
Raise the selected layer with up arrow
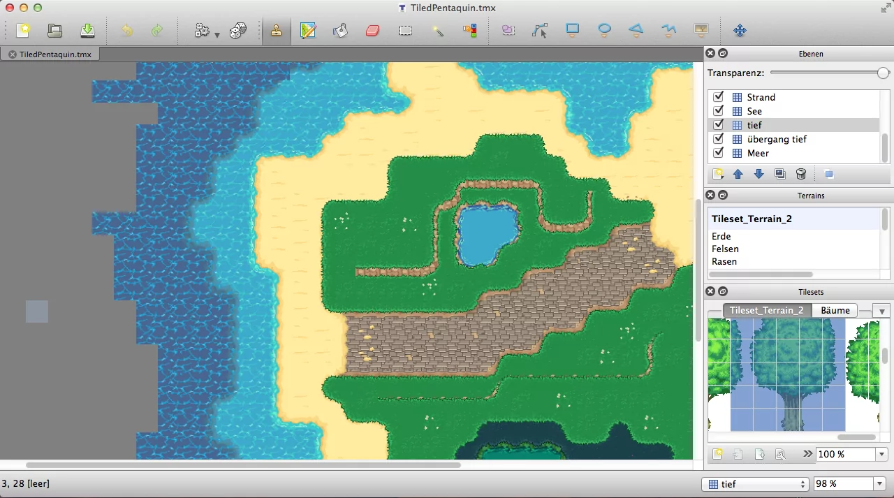pyautogui.click(x=738, y=174)
